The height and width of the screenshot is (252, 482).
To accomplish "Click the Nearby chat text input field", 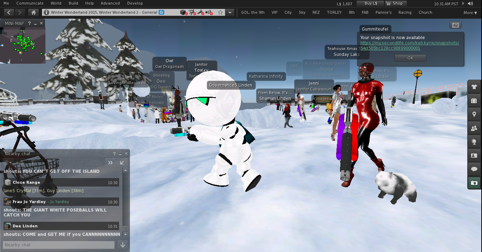I will click(58, 245).
